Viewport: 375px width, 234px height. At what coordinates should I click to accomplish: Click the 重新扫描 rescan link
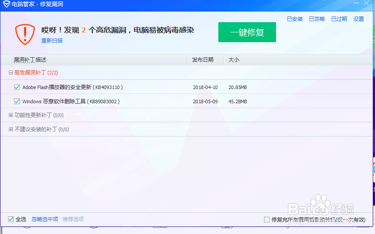[52, 41]
